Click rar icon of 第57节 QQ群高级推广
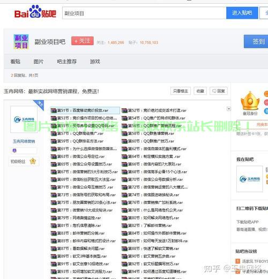 click(54, 134)
